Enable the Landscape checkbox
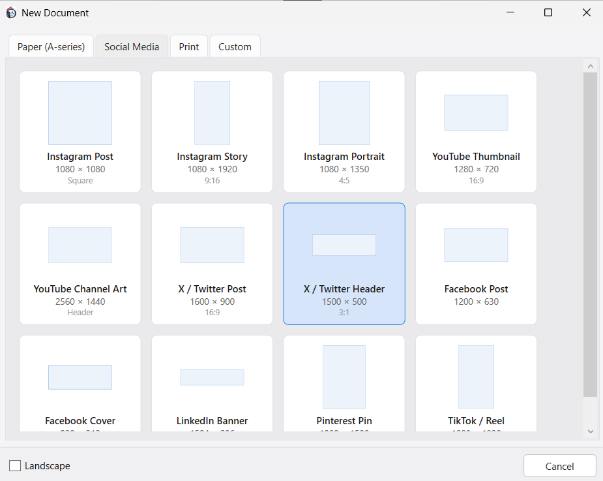Screen dimensions: 603x481 tap(15, 465)
